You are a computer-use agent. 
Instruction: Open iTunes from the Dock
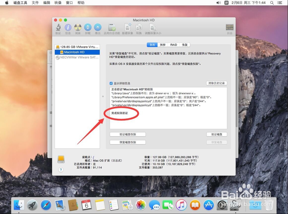pyautogui.click(x=181, y=205)
